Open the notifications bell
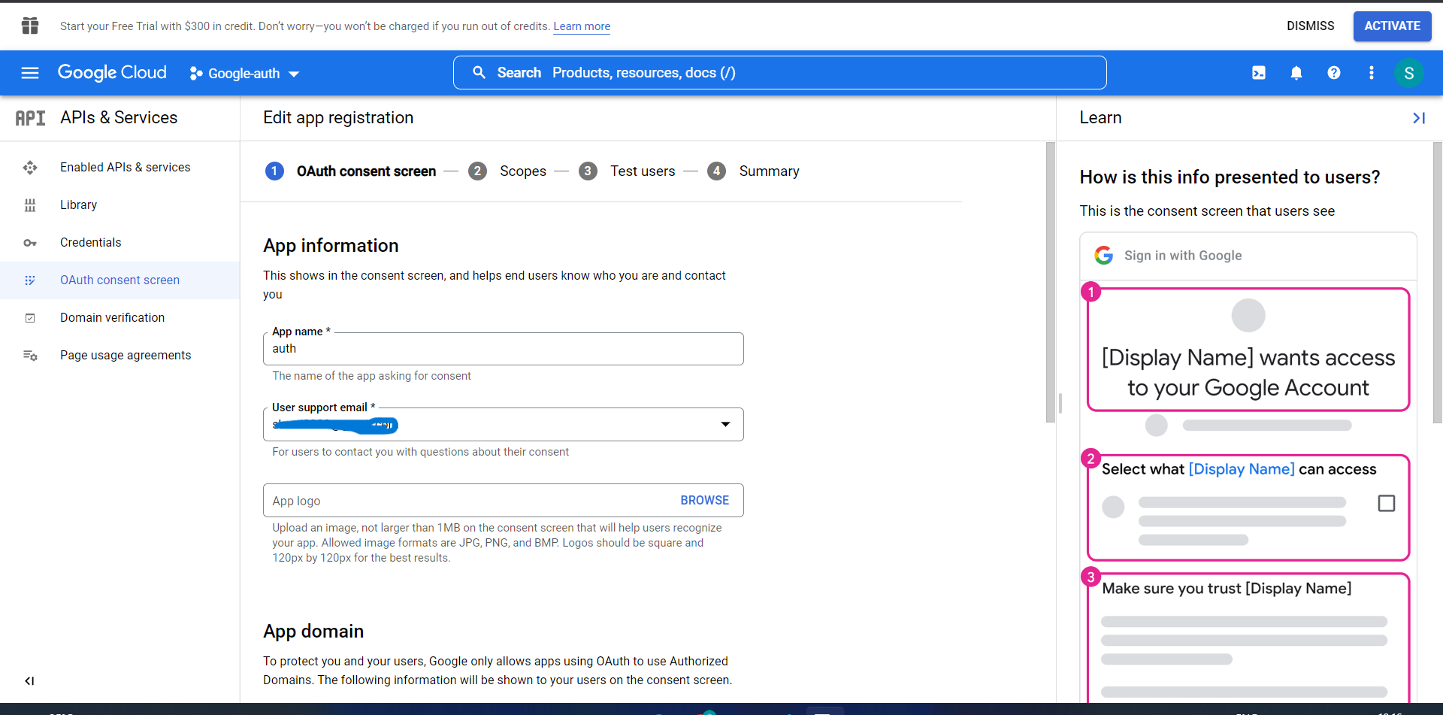Viewport: 1443px width, 715px height. point(1296,73)
